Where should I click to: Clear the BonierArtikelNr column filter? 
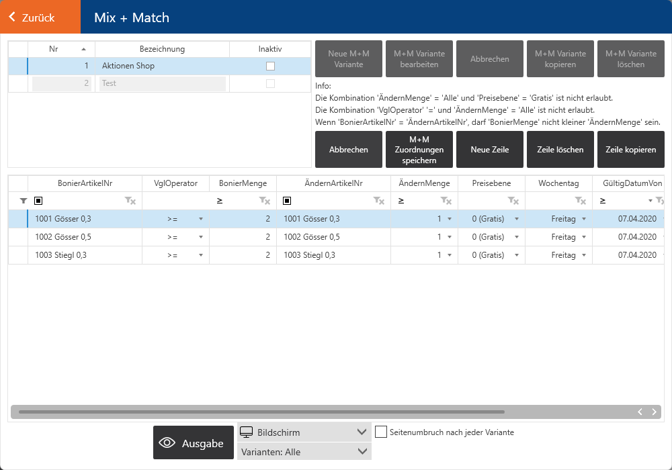click(130, 201)
